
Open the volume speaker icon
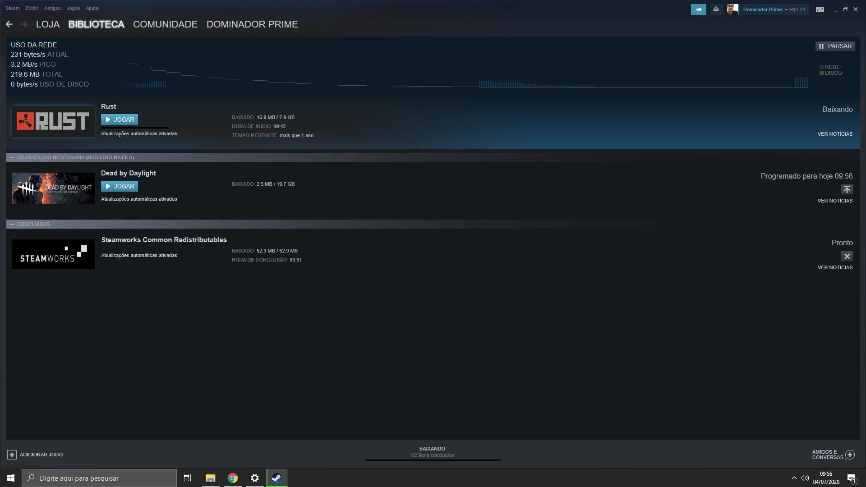[805, 478]
